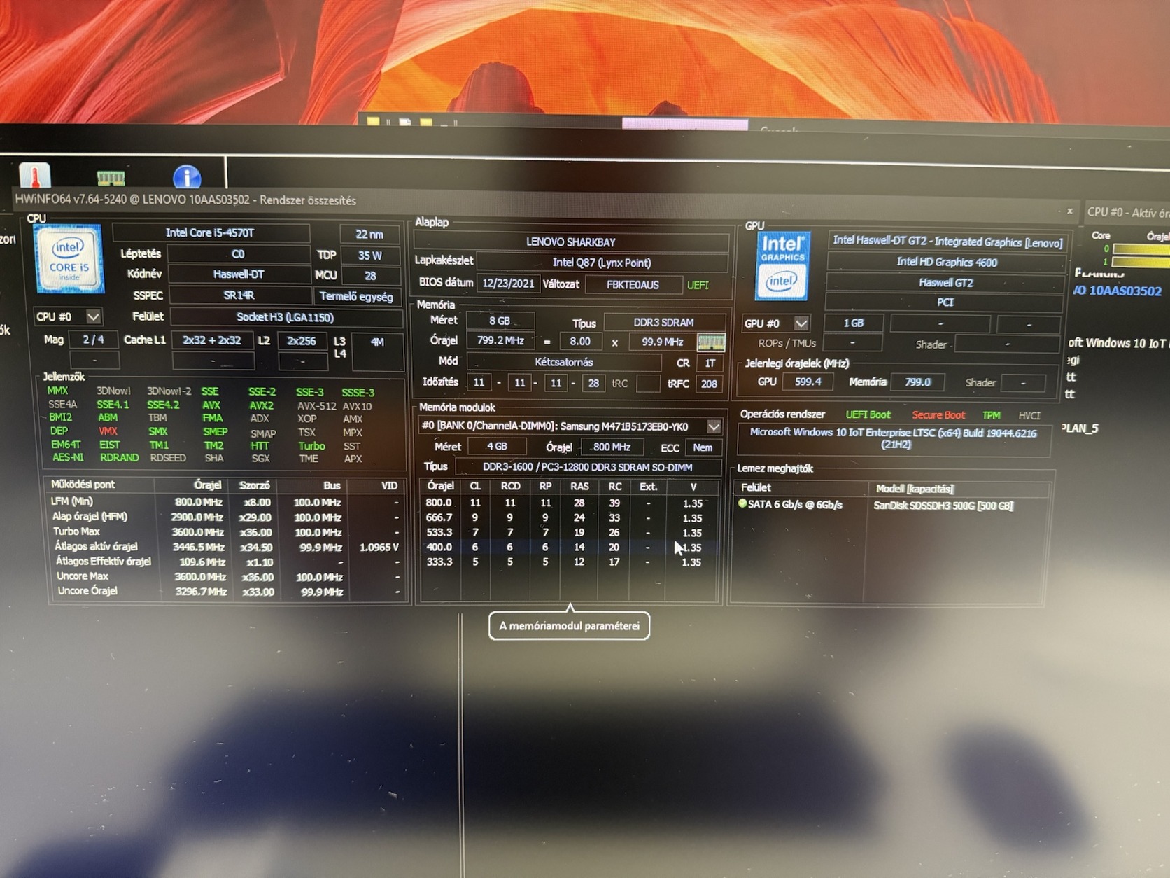This screenshot has height=878, width=1170.
Task: Click the green memory module toolbar icon
Action: [x=111, y=179]
